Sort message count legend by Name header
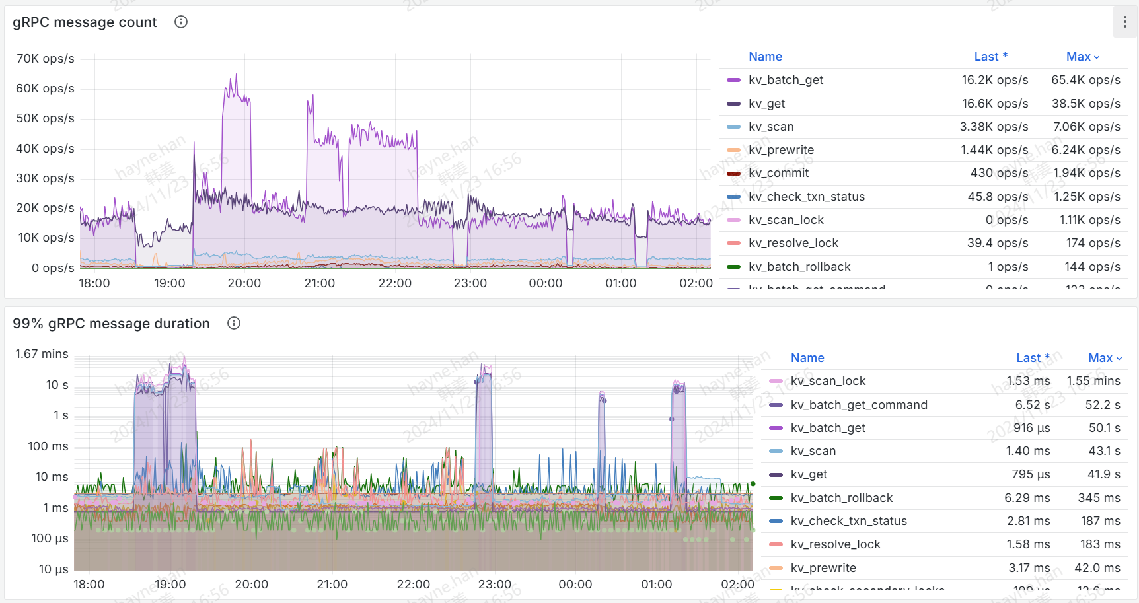Image resolution: width=1139 pixels, height=603 pixels. pos(765,57)
